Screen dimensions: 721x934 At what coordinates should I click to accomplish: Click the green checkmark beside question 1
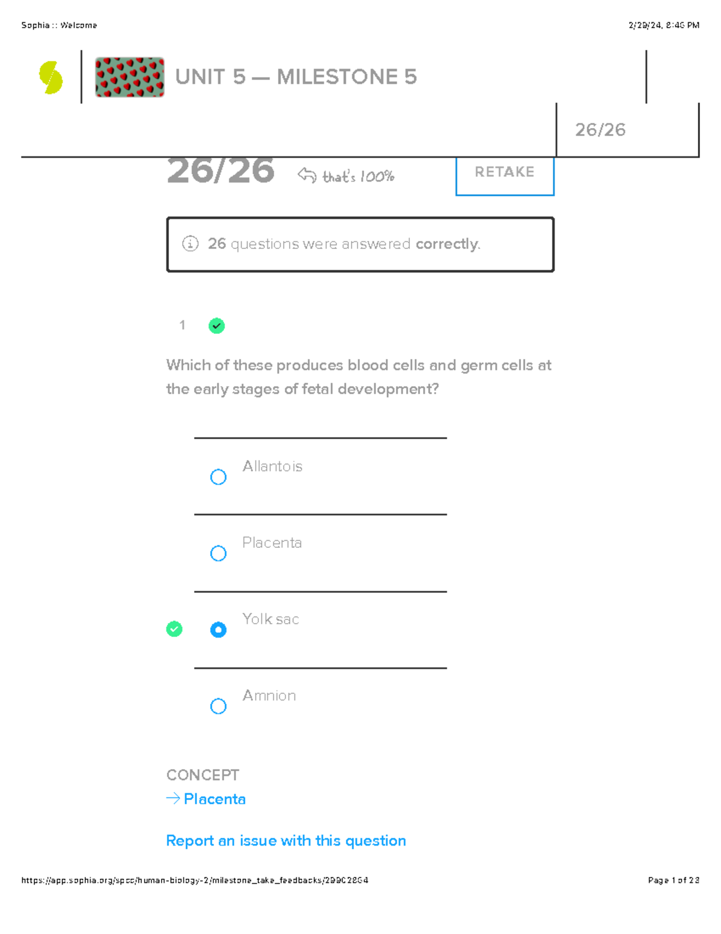(216, 326)
